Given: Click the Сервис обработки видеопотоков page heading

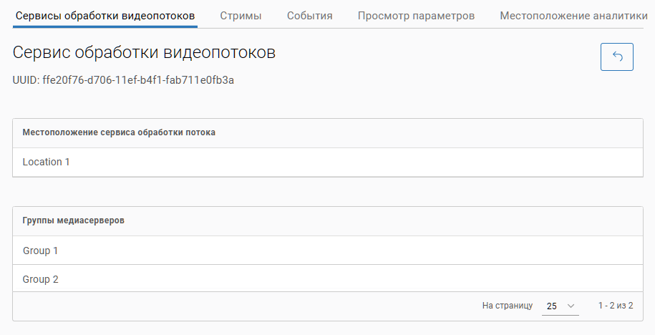Looking at the screenshot, I should [x=144, y=53].
